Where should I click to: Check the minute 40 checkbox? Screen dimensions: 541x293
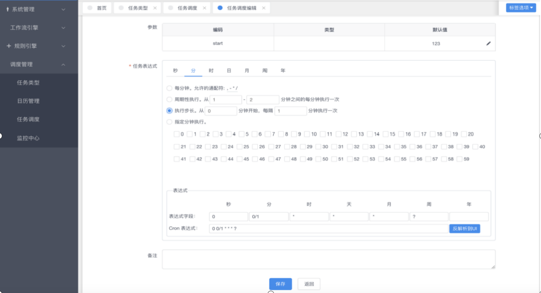point(475,147)
